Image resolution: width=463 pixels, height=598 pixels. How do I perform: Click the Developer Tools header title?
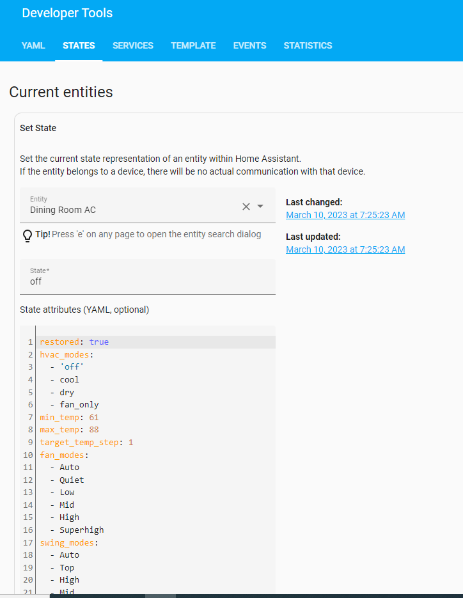[67, 13]
